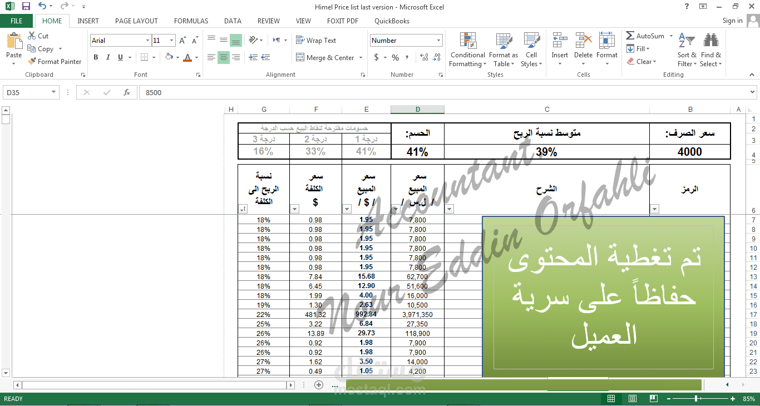Screen dimensions: 760x406
Task: Cut the selected cells
Action: coord(38,36)
